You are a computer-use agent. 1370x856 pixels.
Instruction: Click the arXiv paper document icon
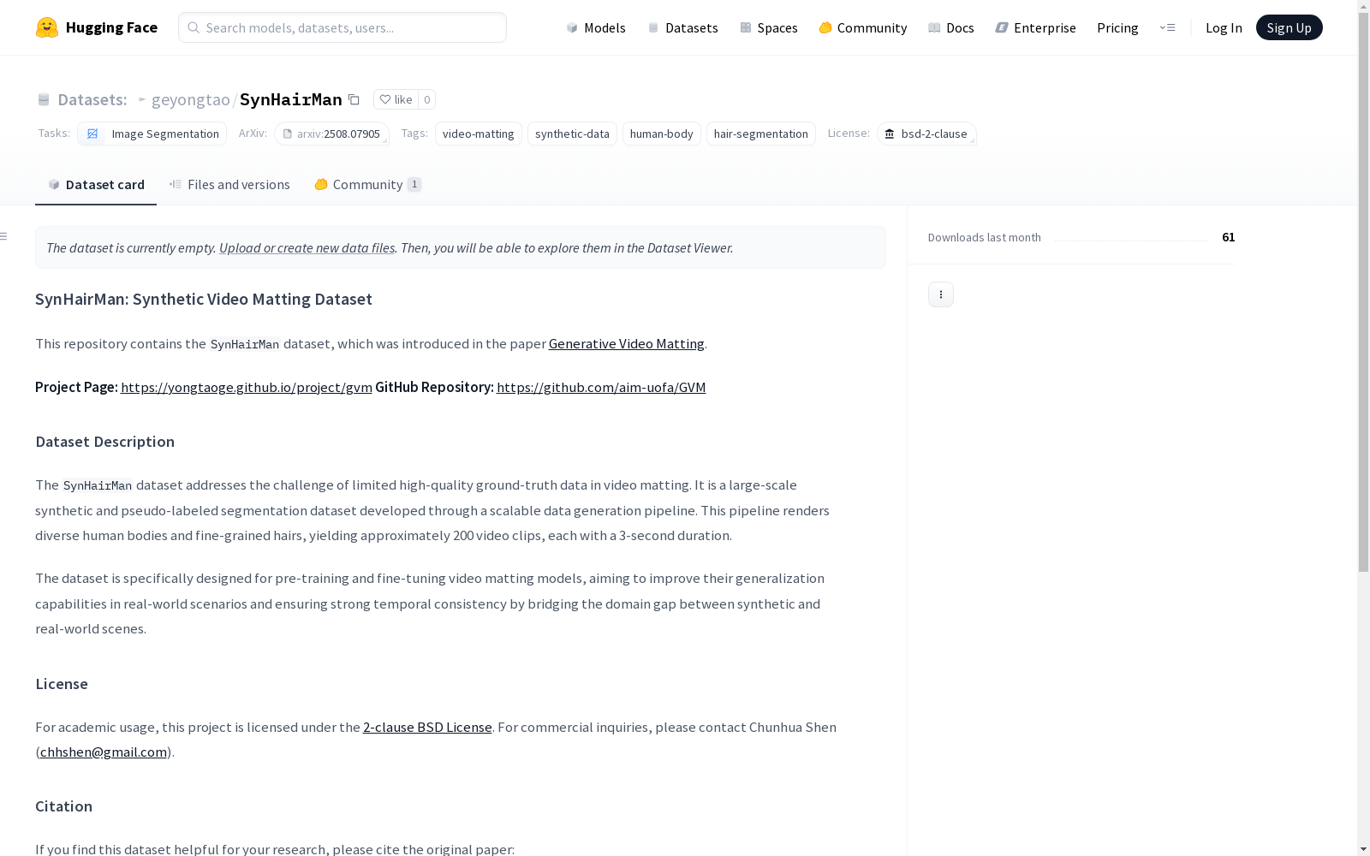pyautogui.click(x=288, y=134)
